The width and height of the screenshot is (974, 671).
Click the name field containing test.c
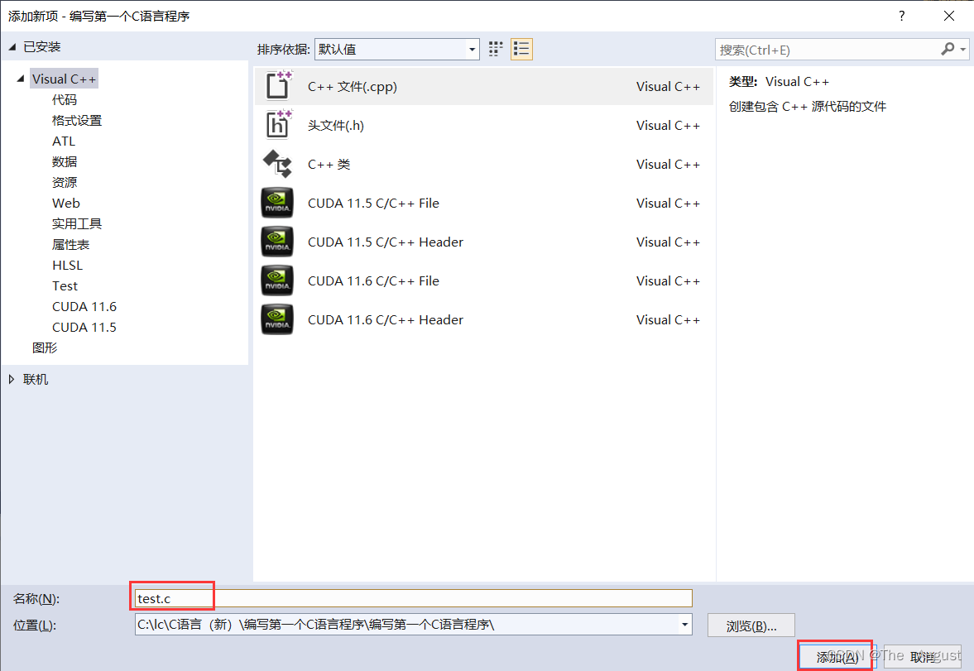tap(413, 598)
